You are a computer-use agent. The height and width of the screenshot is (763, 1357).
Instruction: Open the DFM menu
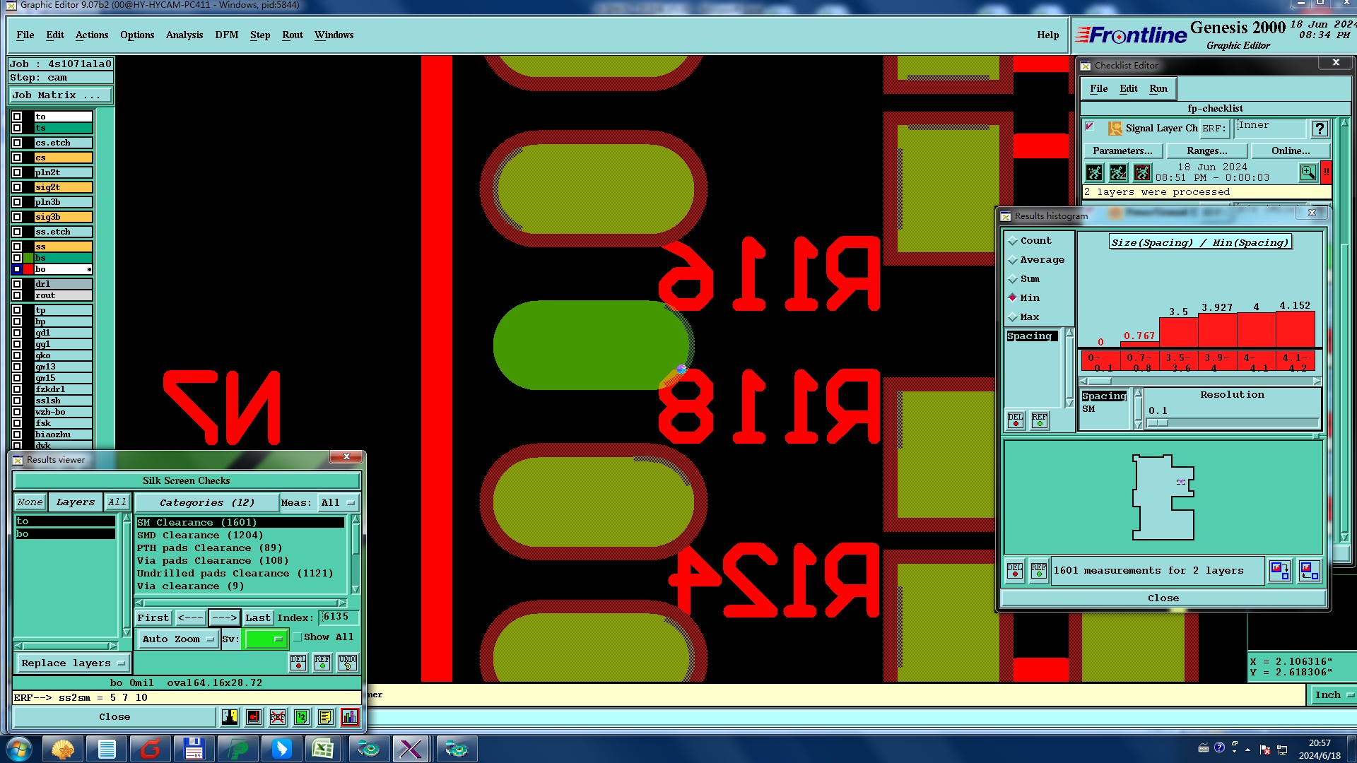click(x=226, y=35)
